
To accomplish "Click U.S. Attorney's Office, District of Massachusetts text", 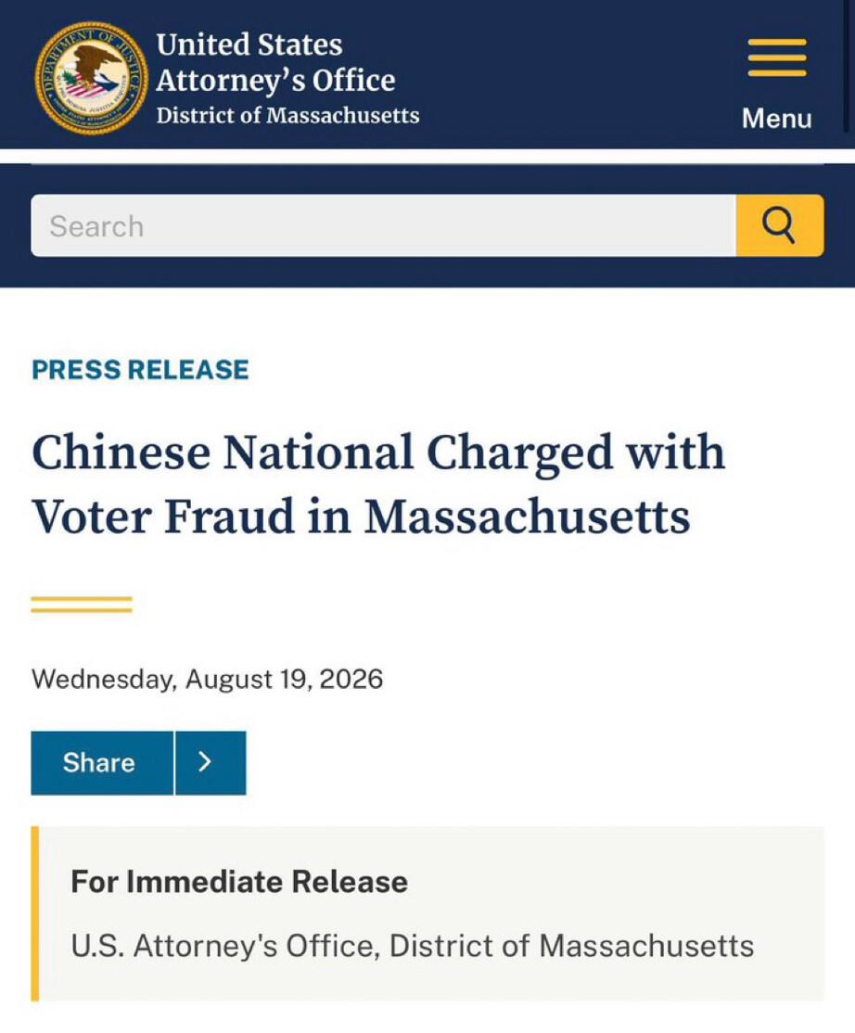I will 413,946.
